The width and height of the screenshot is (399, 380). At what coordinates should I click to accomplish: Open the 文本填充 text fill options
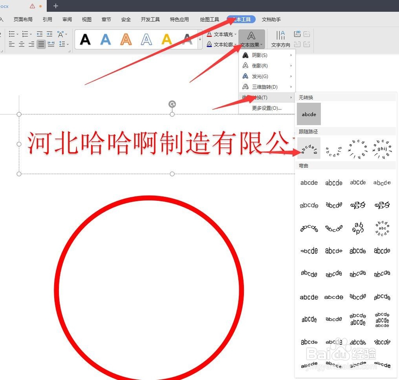[x=222, y=34]
